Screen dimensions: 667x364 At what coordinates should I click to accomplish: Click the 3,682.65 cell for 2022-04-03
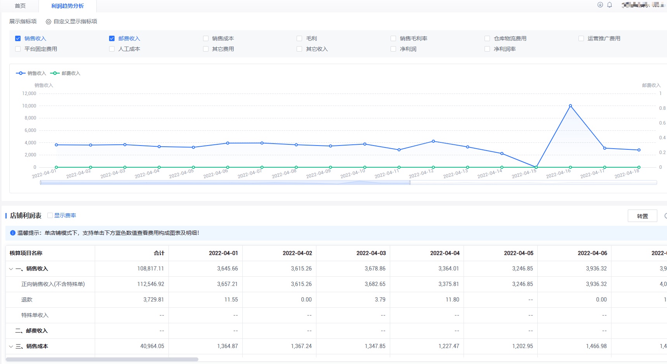tap(375, 284)
